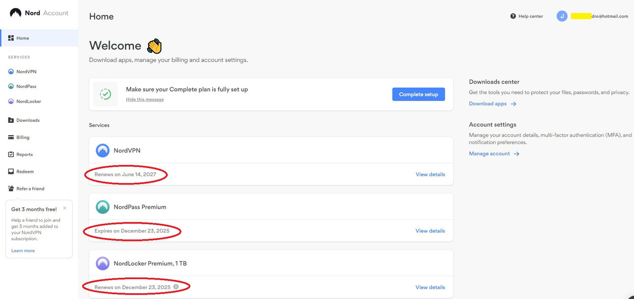Click the Downloads folder icon
634x299 pixels.
point(11,120)
